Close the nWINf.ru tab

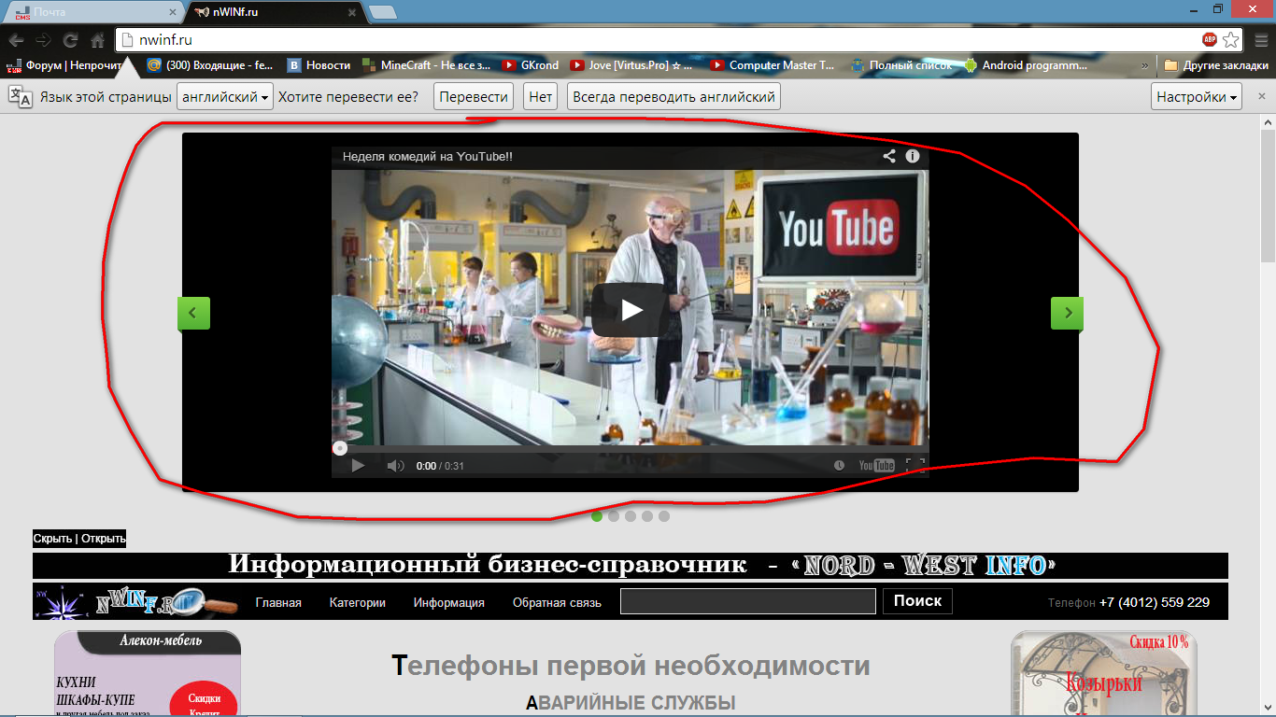pos(351,12)
